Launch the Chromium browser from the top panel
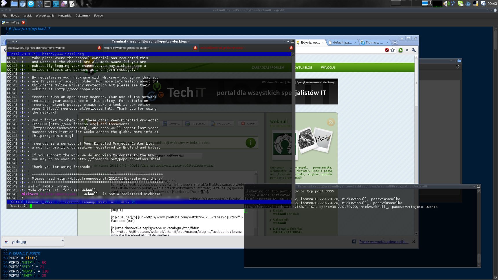 click(x=22, y=4)
